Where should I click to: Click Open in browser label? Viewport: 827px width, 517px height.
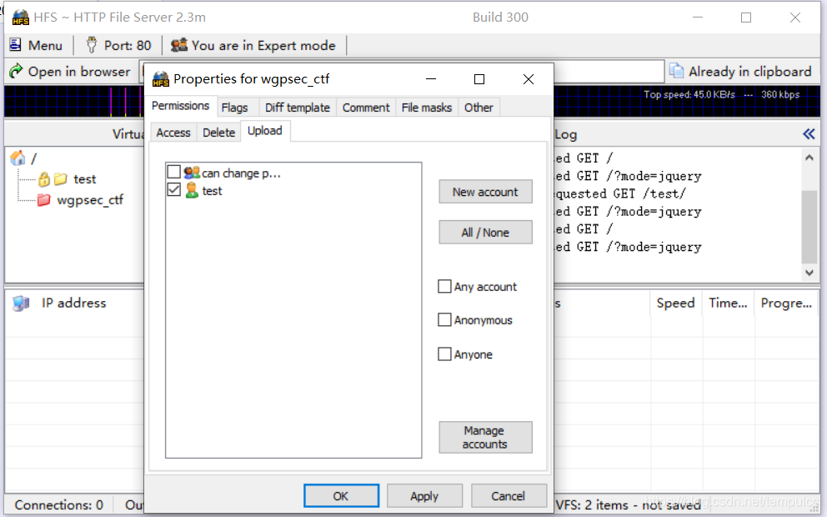click(x=79, y=71)
